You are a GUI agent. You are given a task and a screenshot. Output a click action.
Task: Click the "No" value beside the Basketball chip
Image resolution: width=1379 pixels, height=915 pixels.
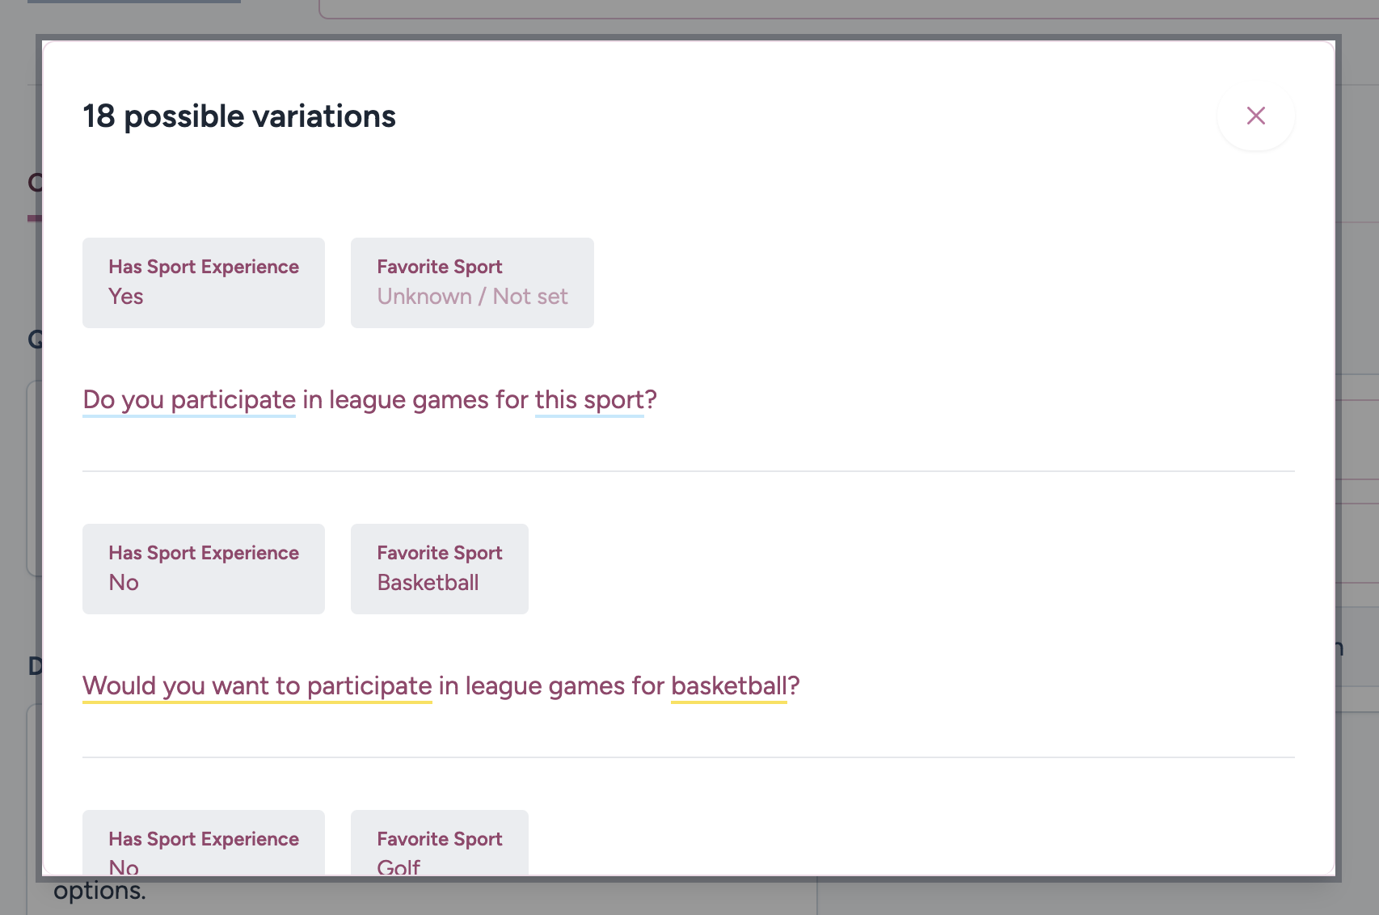tap(124, 583)
